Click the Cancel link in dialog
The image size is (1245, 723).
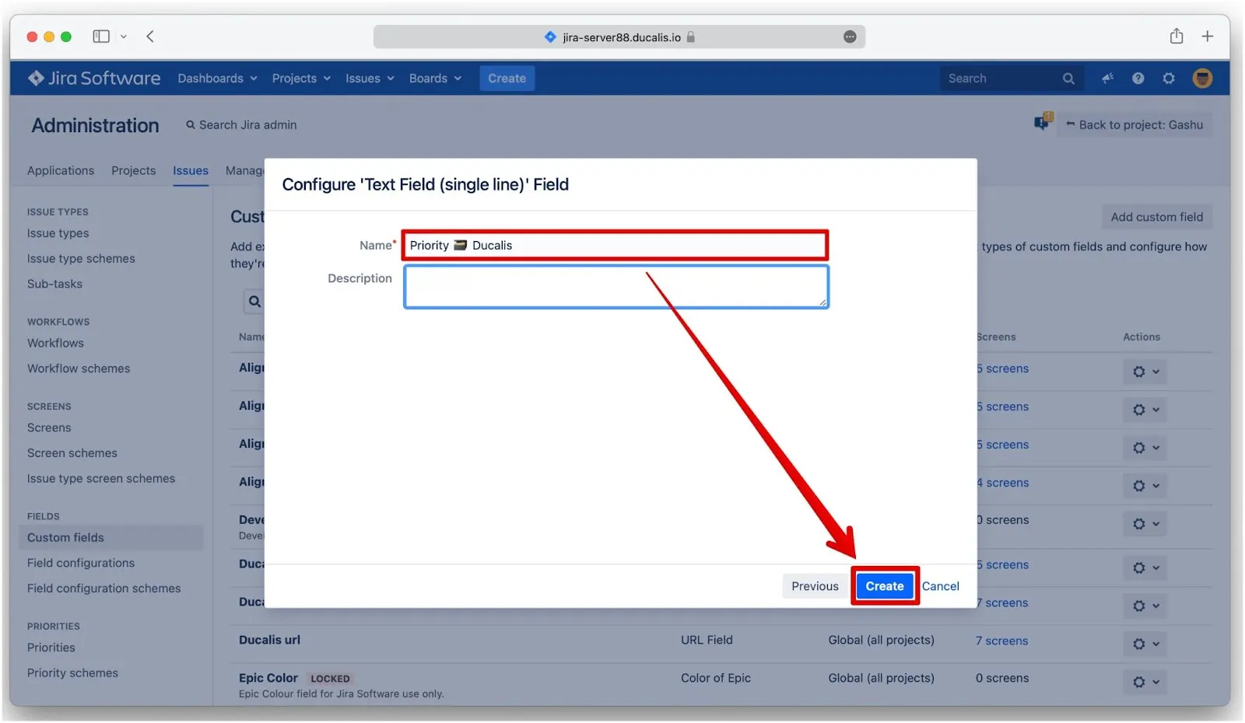940,586
